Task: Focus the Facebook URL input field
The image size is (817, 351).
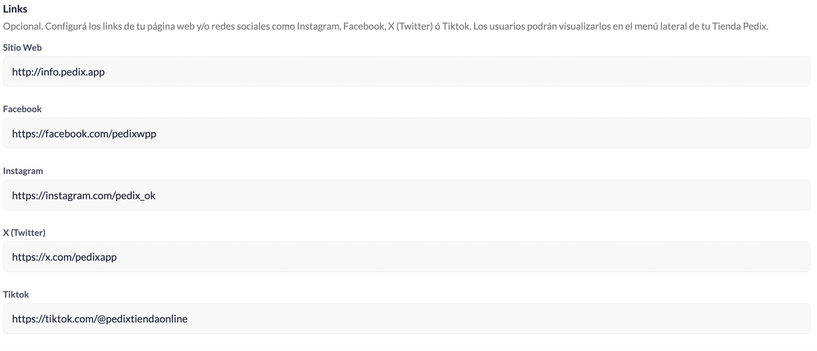Action: point(406,133)
